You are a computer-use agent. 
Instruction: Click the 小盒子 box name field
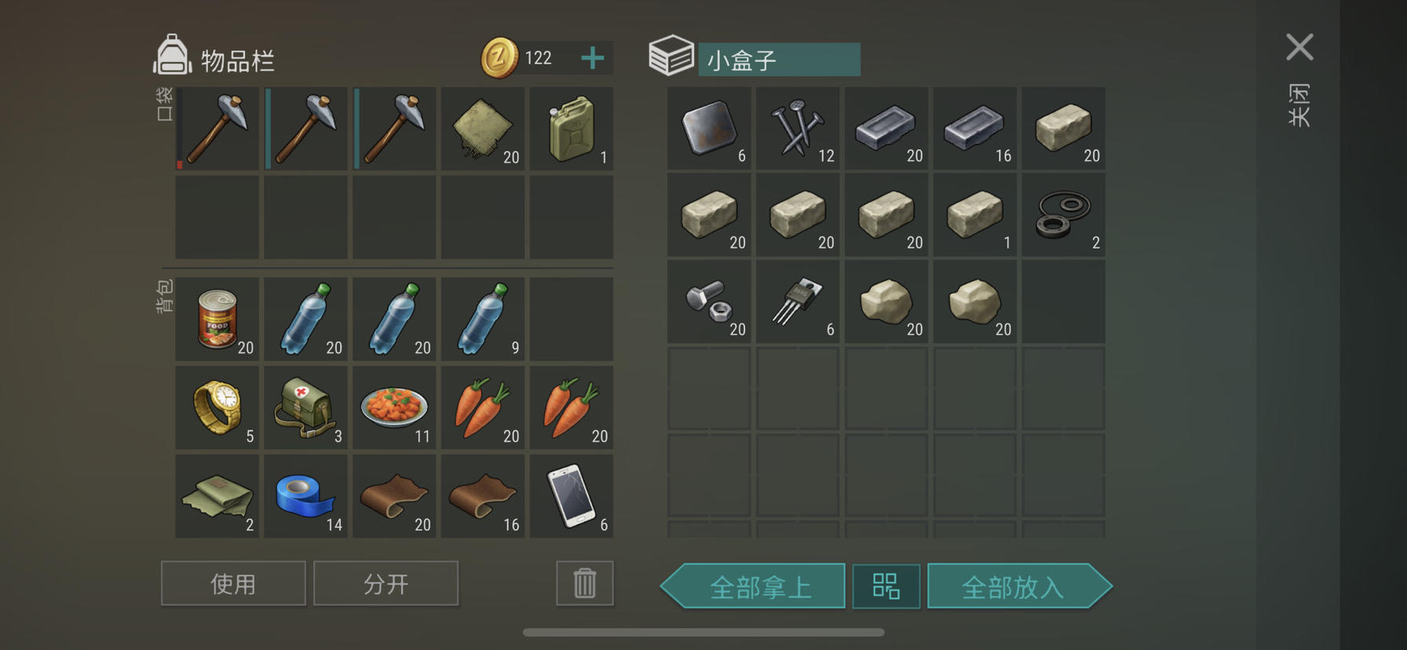[779, 60]
